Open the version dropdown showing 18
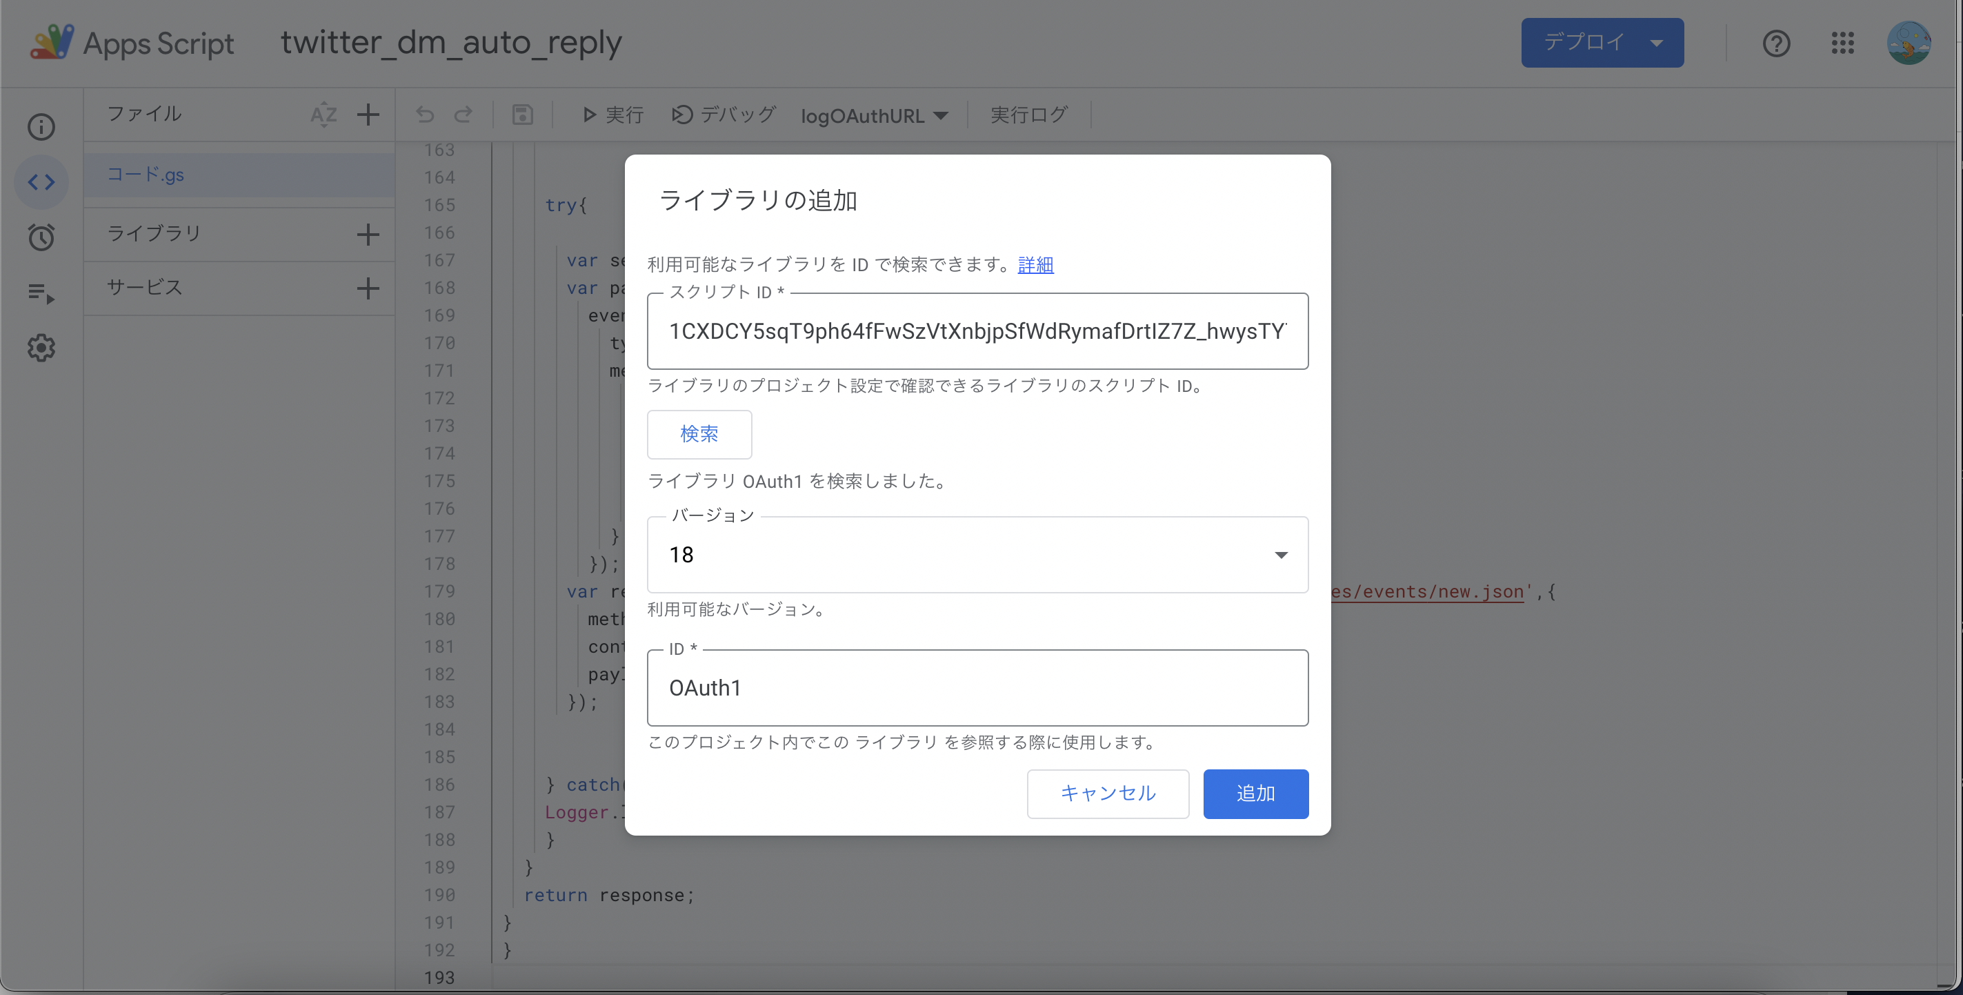1963x995 pixels. click(x=1281, y=555)
